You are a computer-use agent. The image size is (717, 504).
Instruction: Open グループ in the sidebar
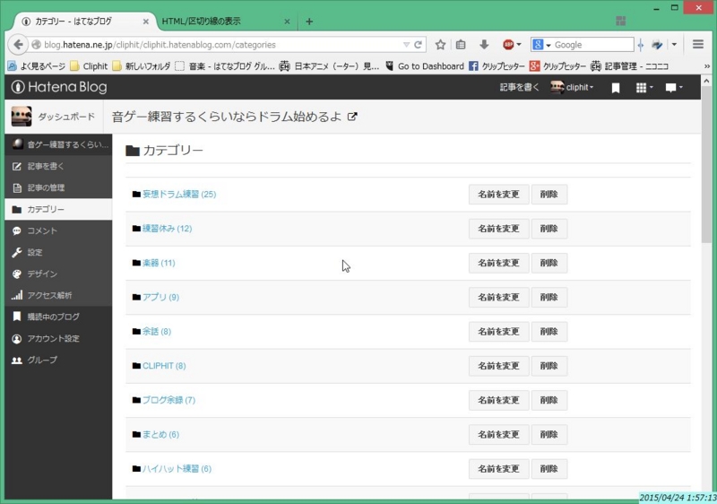click(58, 360)
